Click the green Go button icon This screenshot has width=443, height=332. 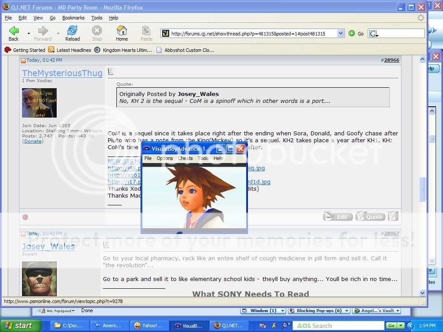pos(352,33)
